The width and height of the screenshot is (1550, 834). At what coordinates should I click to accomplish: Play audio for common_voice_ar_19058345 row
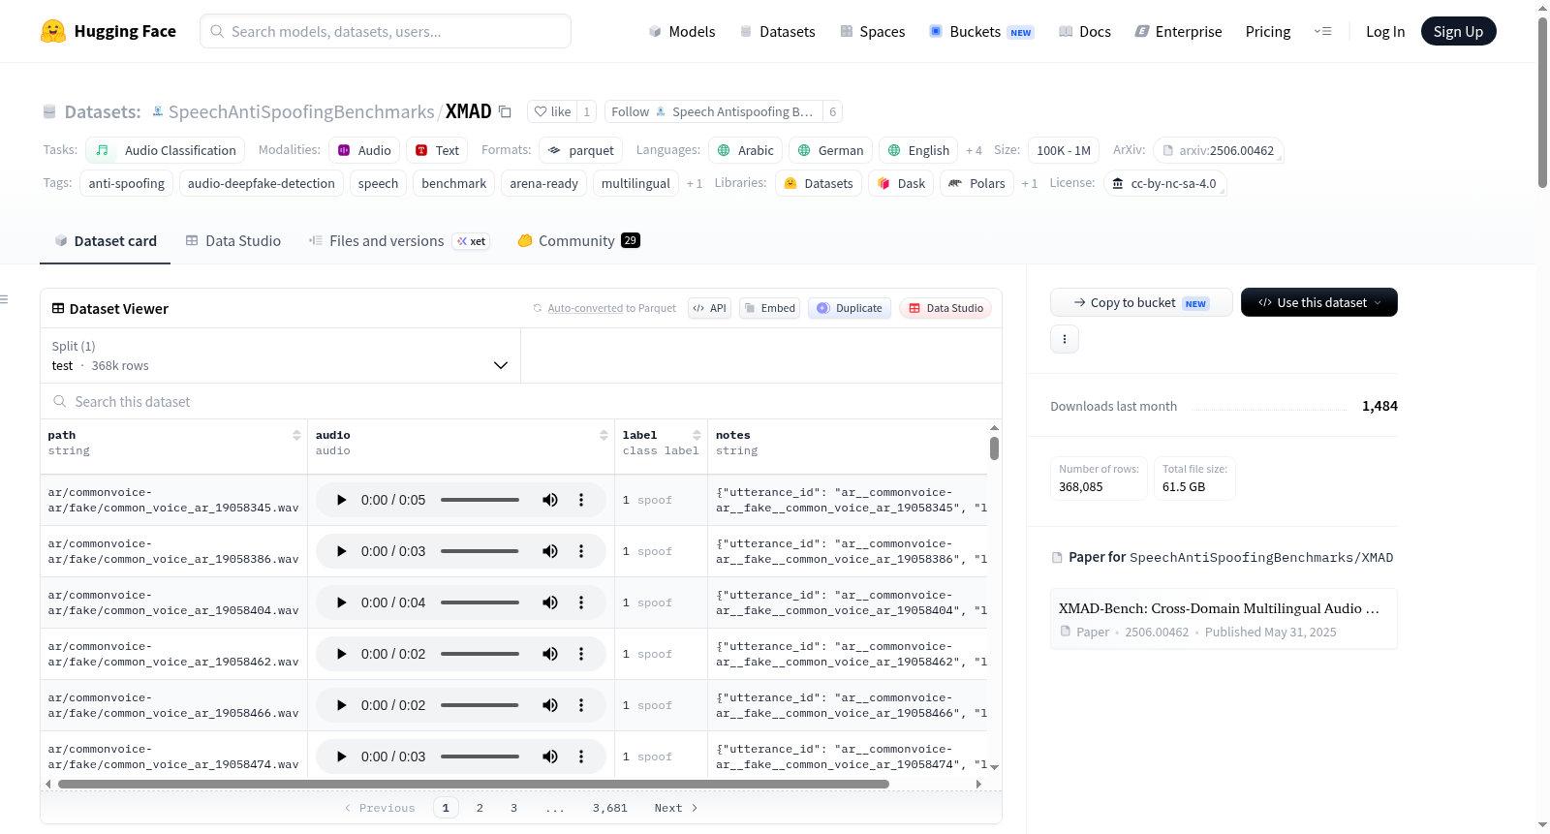341,500
